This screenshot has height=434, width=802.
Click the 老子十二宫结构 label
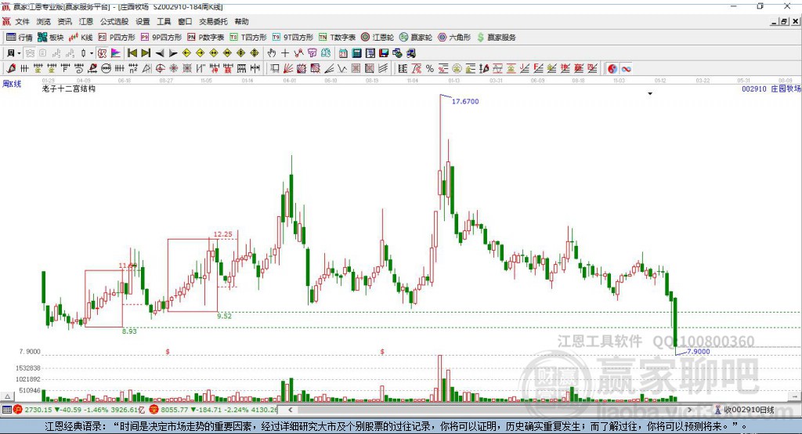tap(69, 89)
